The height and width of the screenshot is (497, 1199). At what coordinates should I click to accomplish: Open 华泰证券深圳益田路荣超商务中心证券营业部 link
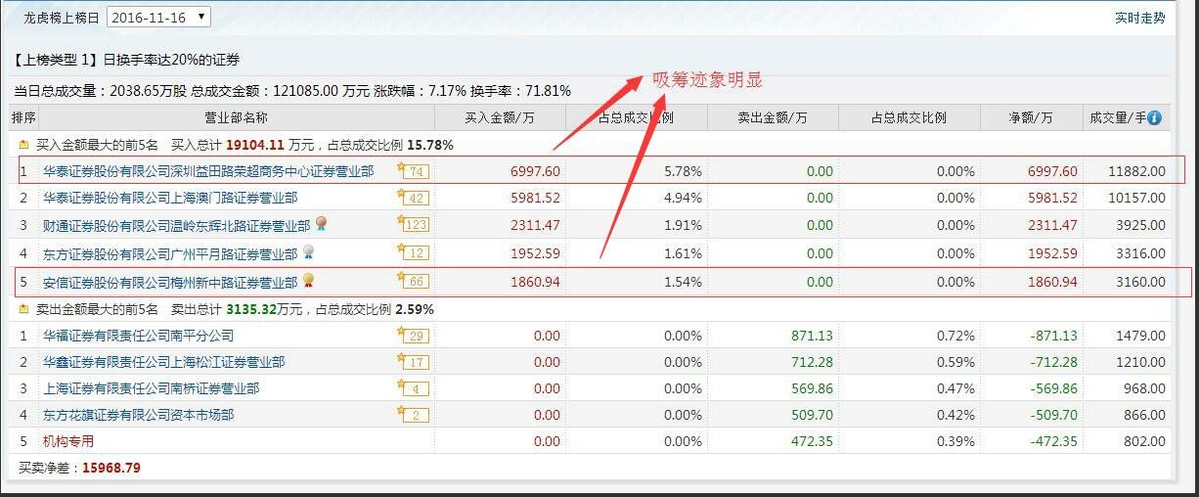[208, 171]
